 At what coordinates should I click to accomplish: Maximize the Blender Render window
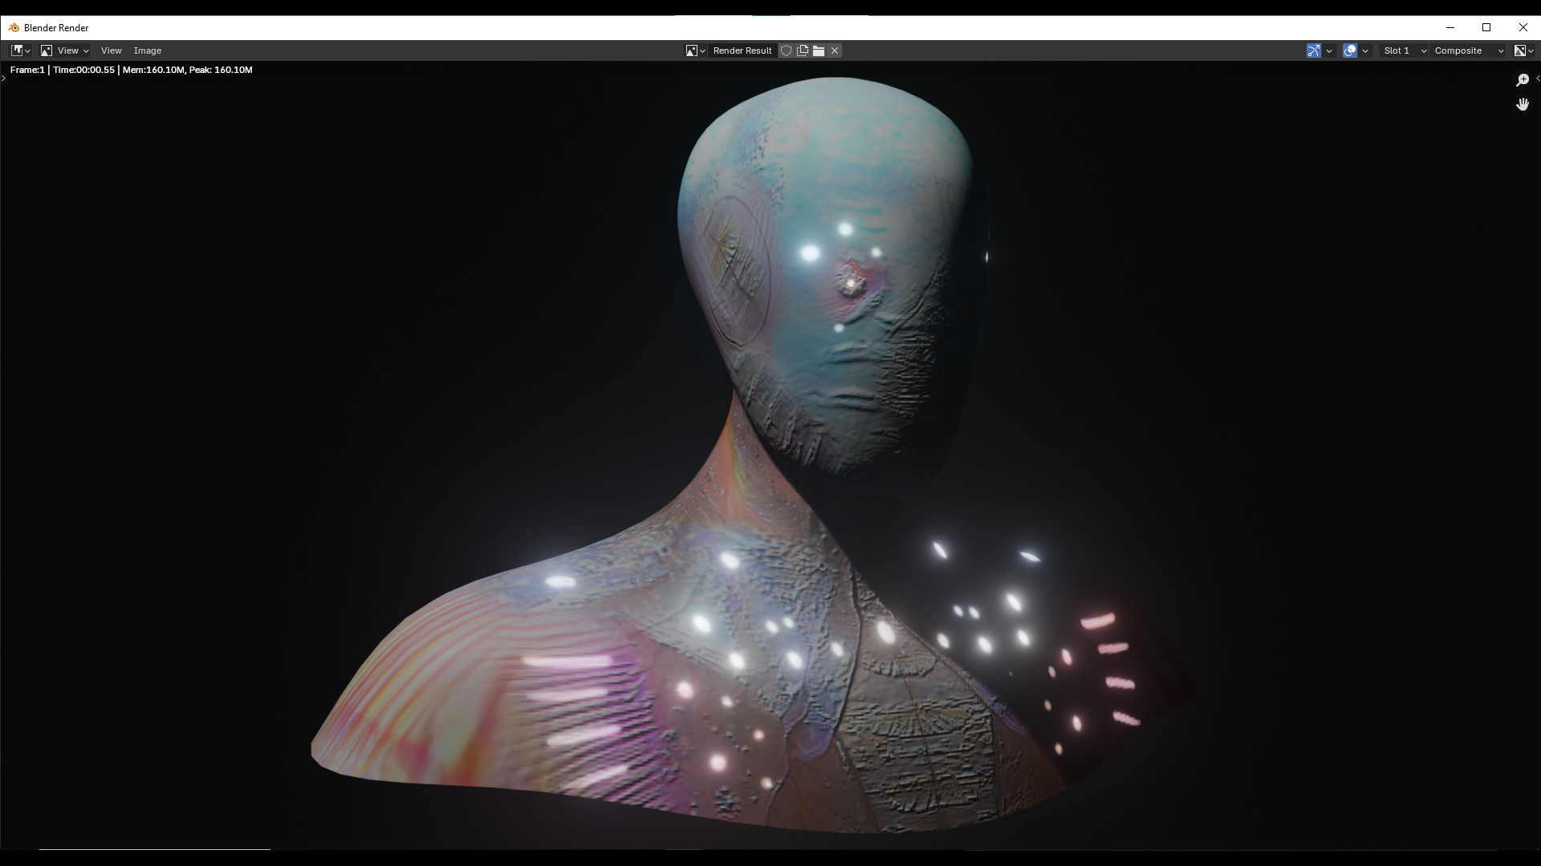1486,27
